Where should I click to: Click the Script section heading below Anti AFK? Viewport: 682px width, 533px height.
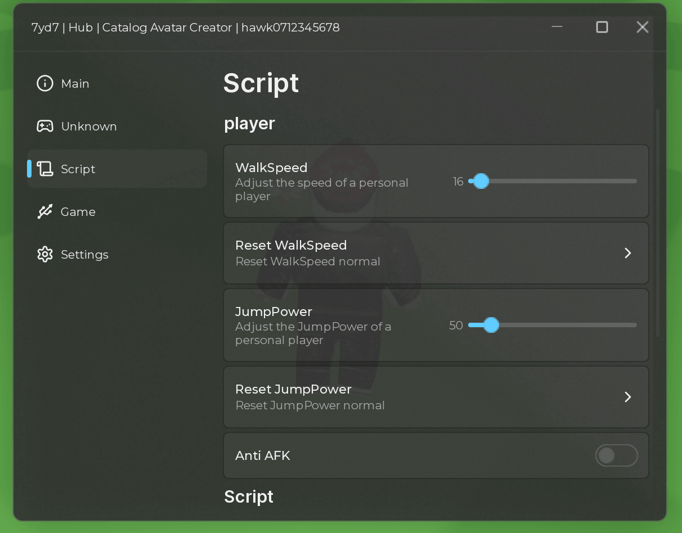[249, 496]
